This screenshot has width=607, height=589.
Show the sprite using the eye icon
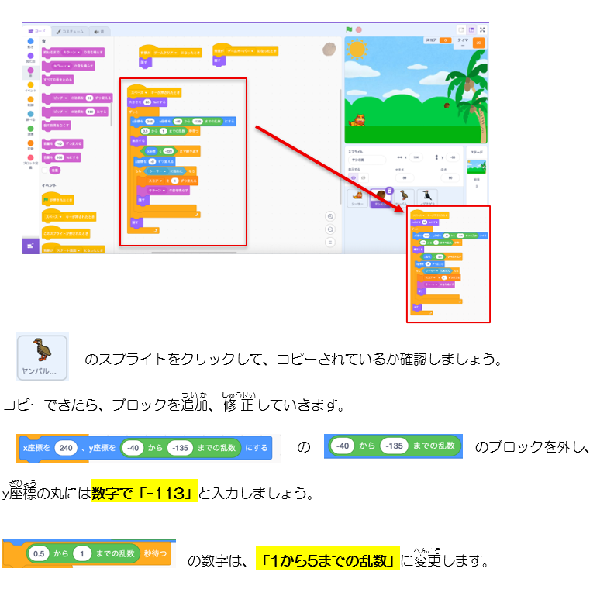coord(352,177)
